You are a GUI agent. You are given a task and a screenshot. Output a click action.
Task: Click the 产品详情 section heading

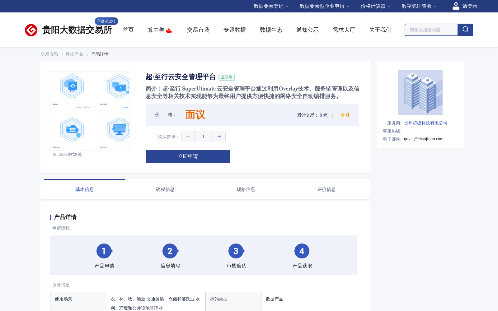65,217
